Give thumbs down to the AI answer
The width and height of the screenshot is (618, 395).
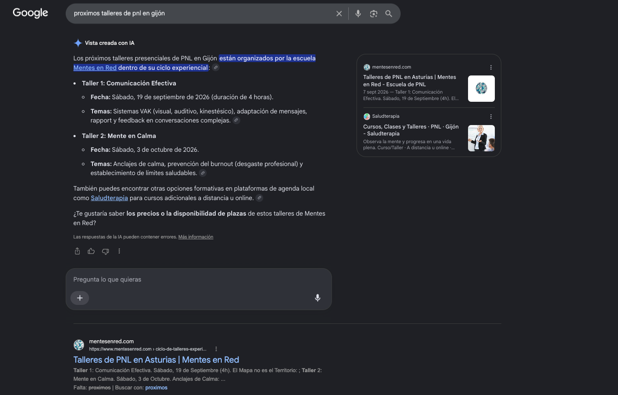tap(105, 251)
